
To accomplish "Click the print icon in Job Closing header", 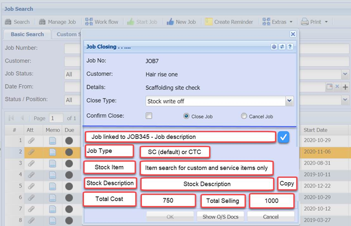I will (275, 47).
